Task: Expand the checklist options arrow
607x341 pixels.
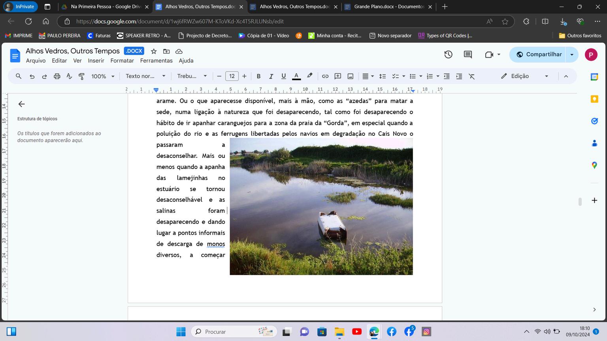Action: (403, 76)
